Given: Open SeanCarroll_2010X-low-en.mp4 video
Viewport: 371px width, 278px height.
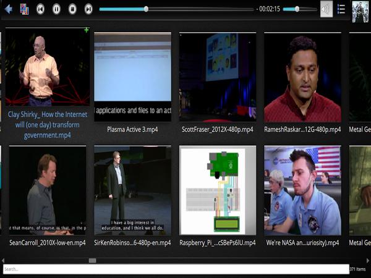Looking at the screenshot, I should point(47,191).
